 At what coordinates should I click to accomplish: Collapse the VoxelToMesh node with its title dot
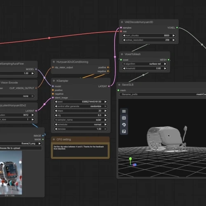[x=122, y=54]
